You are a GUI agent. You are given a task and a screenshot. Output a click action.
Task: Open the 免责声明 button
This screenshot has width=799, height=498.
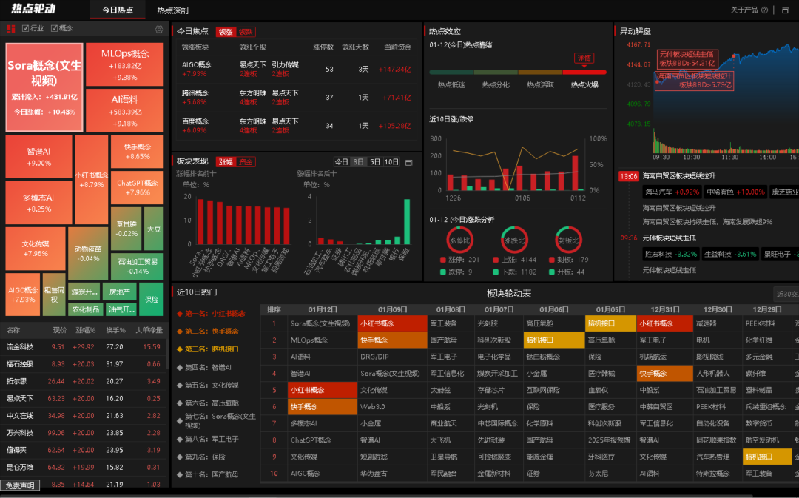pyautogui.click(x=20, y=485)
